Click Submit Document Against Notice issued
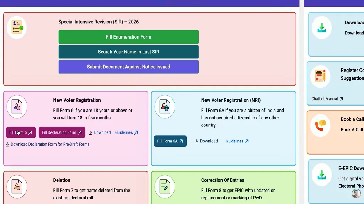The image size is (364, 204). tap(128, 67)
